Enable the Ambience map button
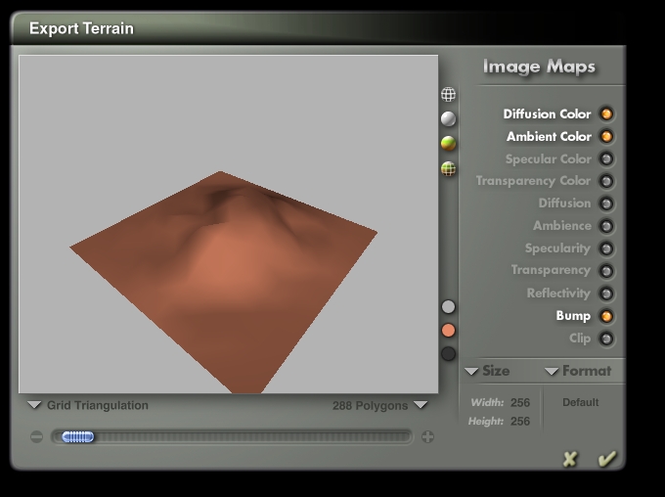665x497 pixels. click(x=606, y=226)
